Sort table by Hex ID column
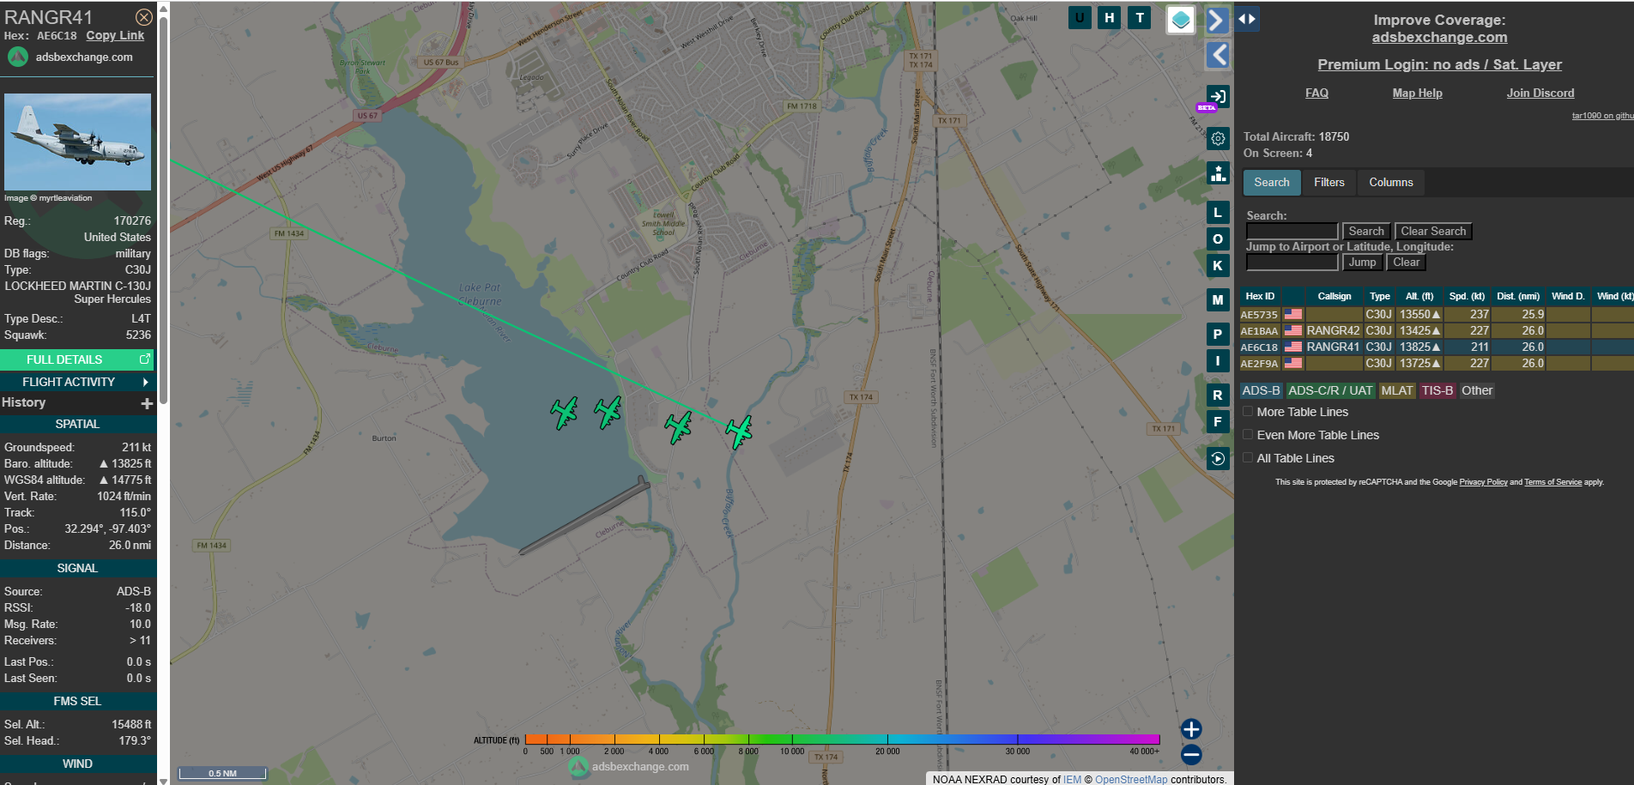This screenshot has width=1634, height=785. coord(1260,296)
